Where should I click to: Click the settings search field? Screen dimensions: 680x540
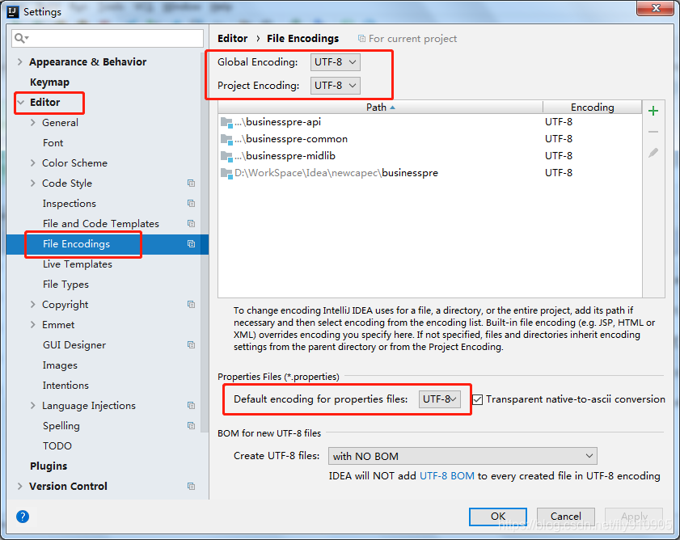pos(108,38)
